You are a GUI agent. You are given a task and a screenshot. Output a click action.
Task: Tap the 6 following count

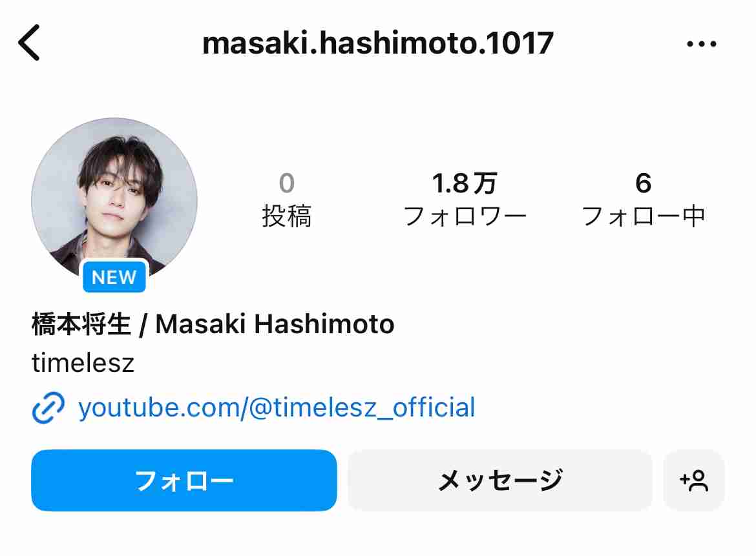click(643, 183)
